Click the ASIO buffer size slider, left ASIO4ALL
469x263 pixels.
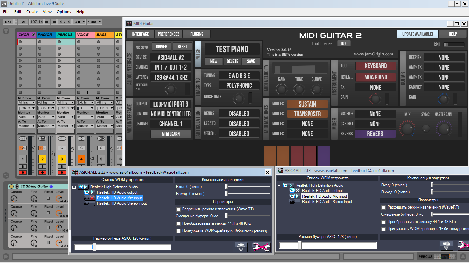(x=123, y=247)
